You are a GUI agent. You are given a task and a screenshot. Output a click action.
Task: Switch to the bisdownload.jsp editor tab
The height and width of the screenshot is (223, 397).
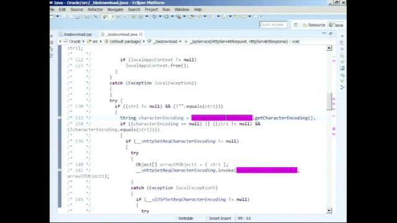[x=76, y=34]
